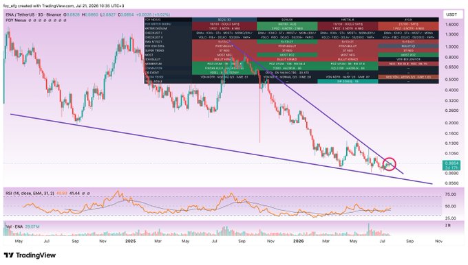The image size is (468, 265).
Task: Click the open price value O0.0829
Action: coord(72,14)
